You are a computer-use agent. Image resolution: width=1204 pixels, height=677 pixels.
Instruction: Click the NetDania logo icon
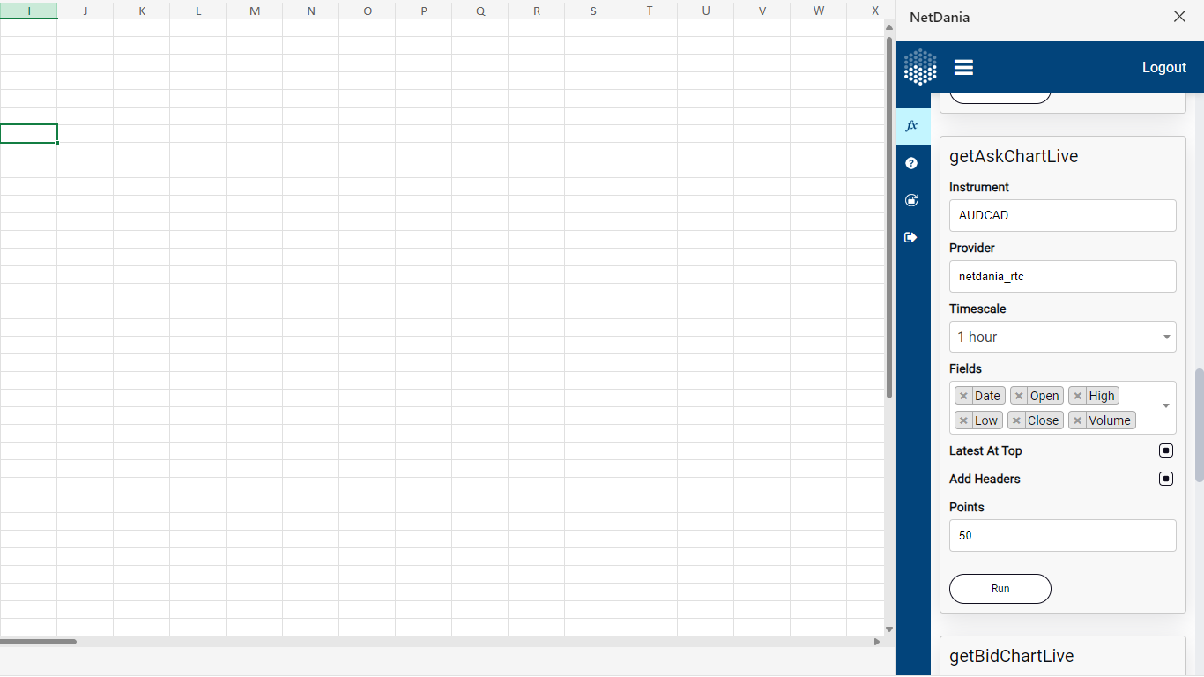[x=920, y=67]
